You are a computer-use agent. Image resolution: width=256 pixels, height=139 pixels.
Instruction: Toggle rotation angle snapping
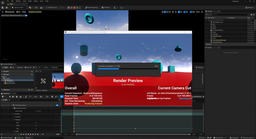184,12
